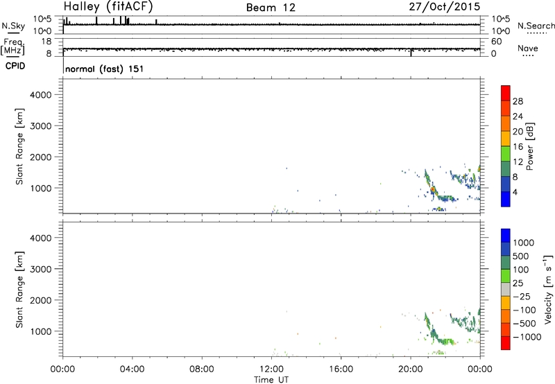This screenshot has width=555, height=384.
Task: Click the light green 12 dB power segment
Action: click(x=506, y=154)
